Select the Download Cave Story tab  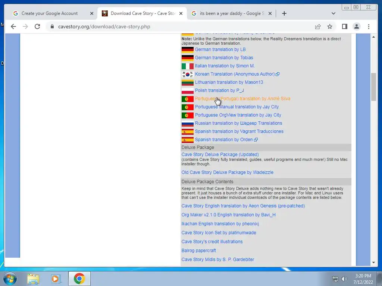(x=142, y=13)
